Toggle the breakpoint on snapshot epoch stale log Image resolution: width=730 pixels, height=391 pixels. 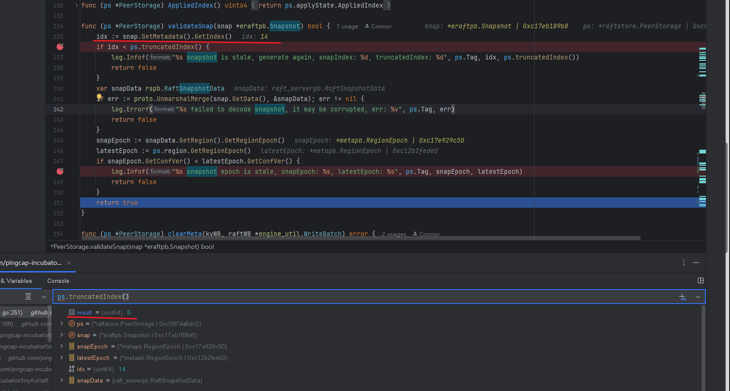tap(60, 171)
